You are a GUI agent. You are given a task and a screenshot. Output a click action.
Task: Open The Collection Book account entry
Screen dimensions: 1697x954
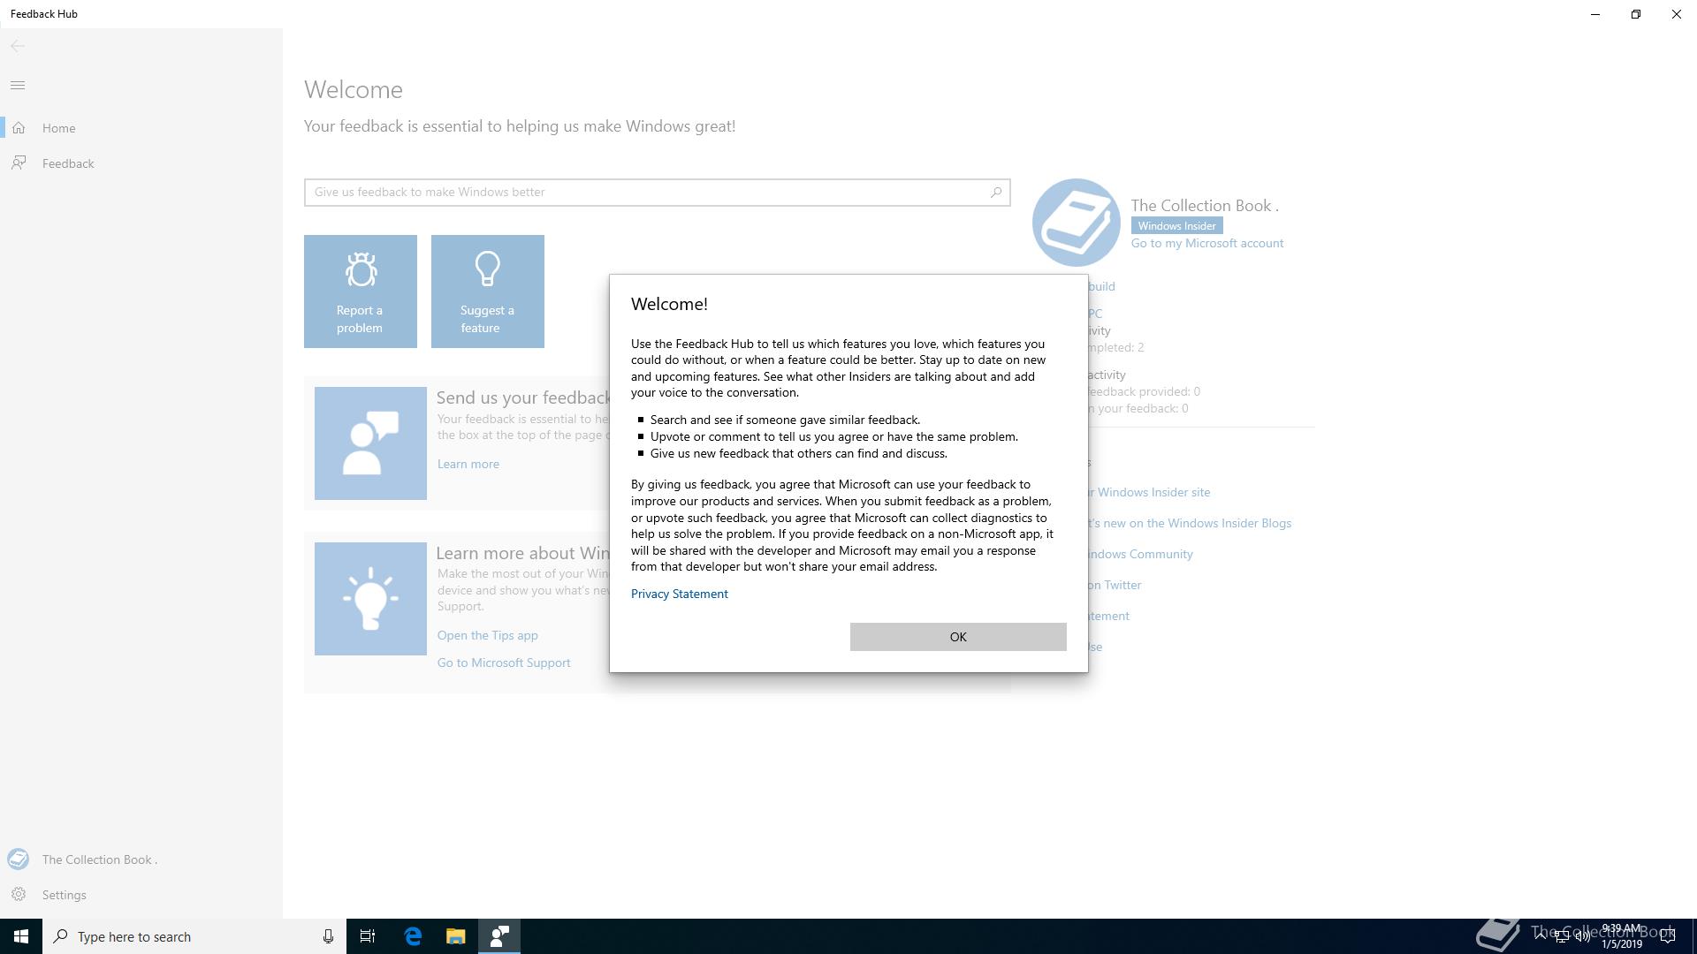(141, 859)
